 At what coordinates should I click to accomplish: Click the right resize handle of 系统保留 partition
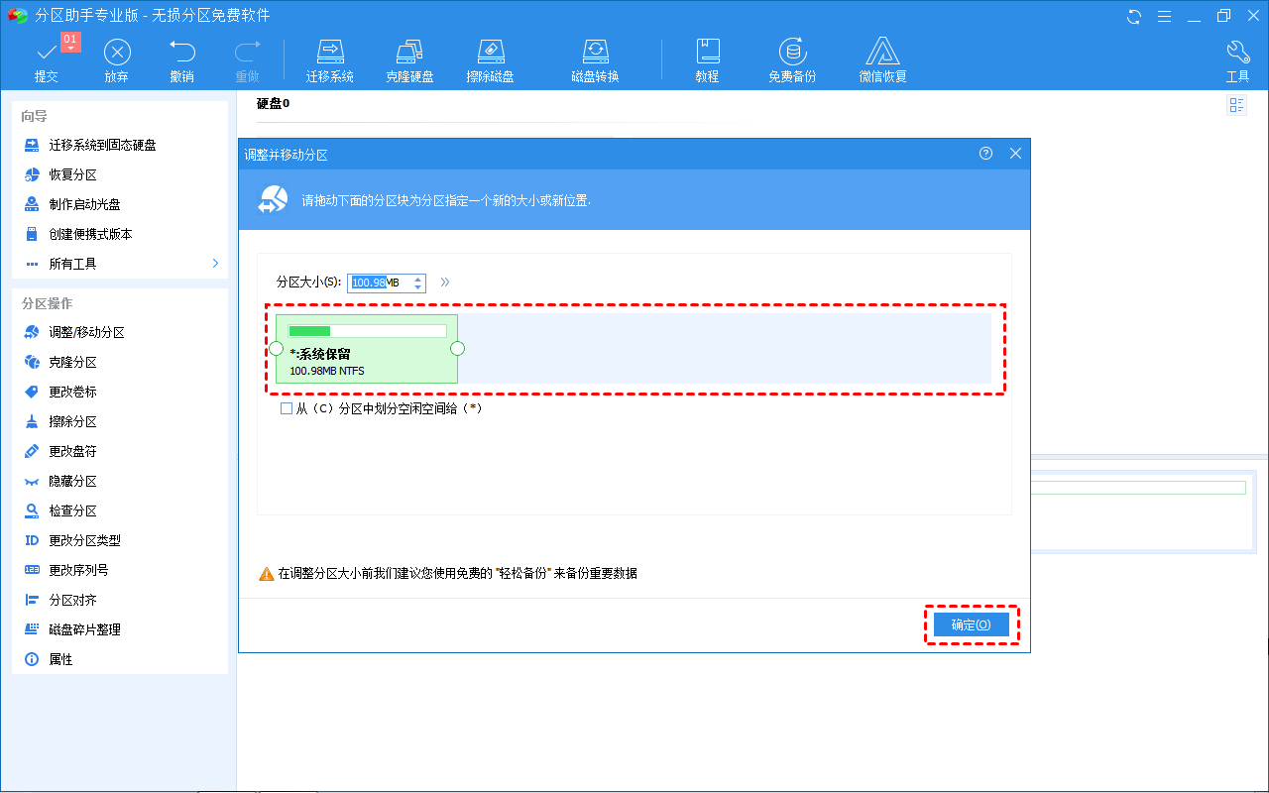(457, 348)
